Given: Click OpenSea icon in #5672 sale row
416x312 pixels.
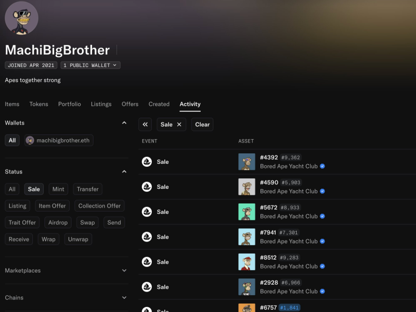Looking at the screenshot, I should tap(147, 212).
